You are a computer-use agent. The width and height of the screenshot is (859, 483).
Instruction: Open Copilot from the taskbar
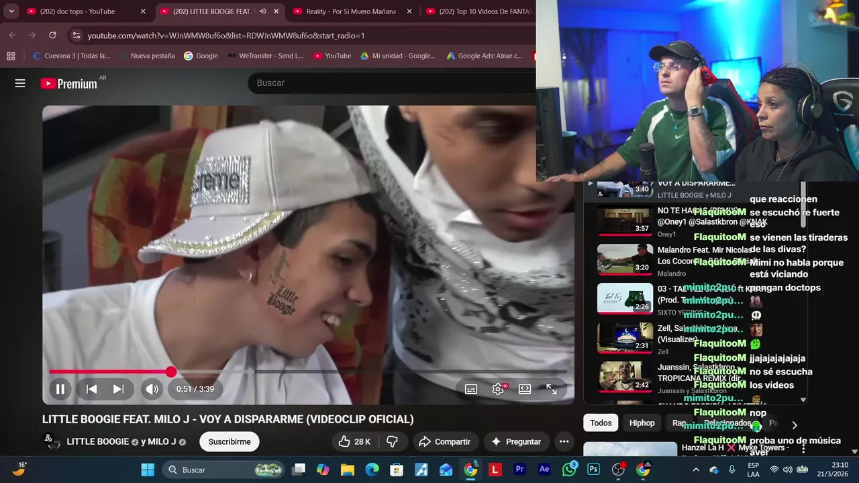[x=323, y=470]
